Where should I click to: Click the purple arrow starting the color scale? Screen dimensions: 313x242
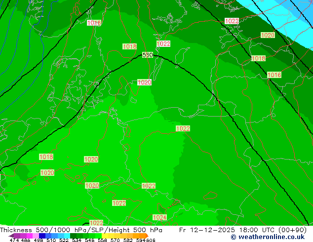tap(11, 236)
